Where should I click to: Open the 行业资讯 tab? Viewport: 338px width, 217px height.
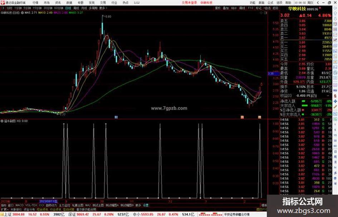pos(55,209)
